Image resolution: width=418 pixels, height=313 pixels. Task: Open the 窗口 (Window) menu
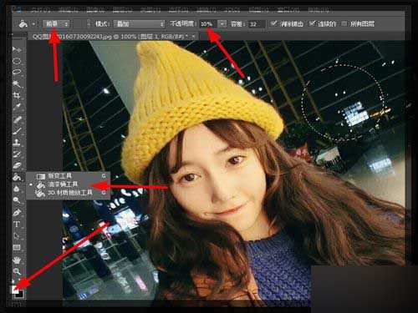pyautogui.click(x=288, y=10)
